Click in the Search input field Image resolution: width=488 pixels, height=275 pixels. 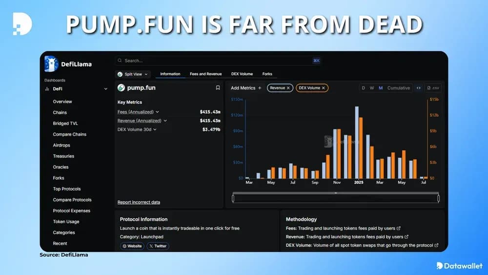(218, 61)
